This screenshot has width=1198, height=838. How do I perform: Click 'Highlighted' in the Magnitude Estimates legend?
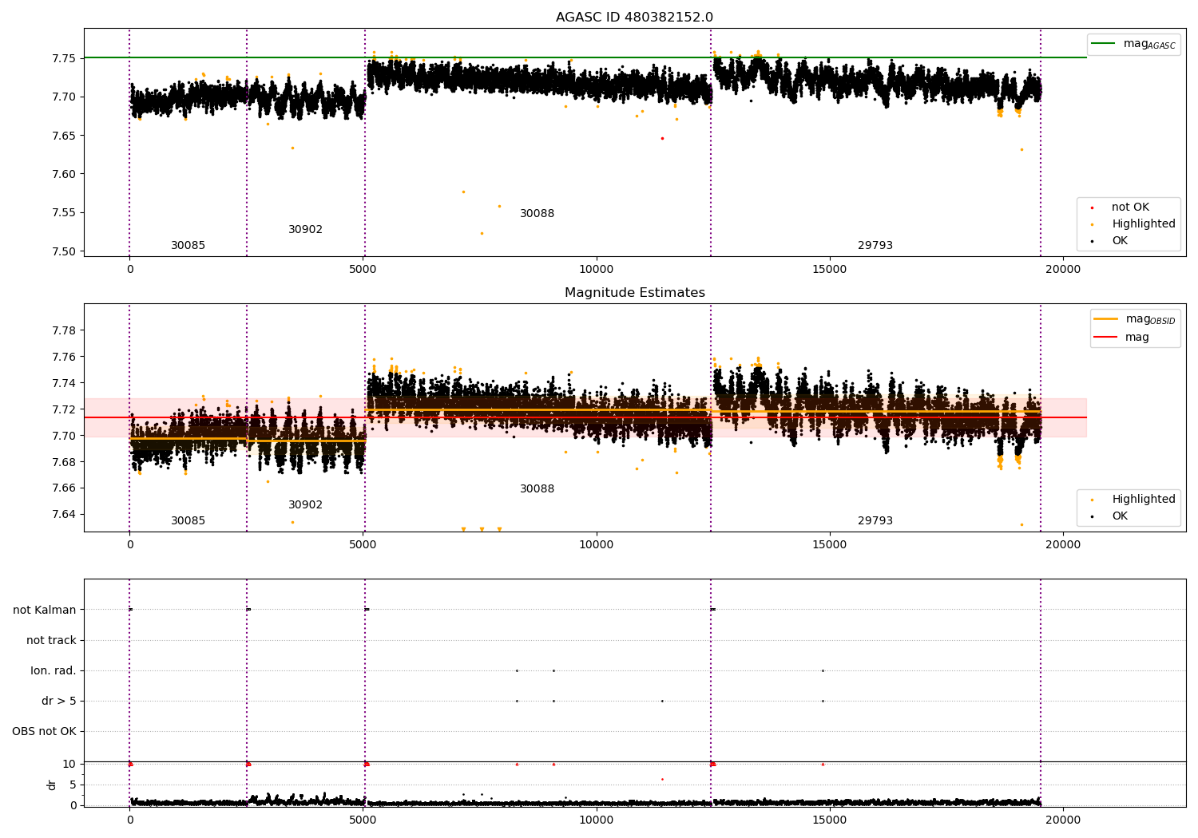coord(1144,500)
